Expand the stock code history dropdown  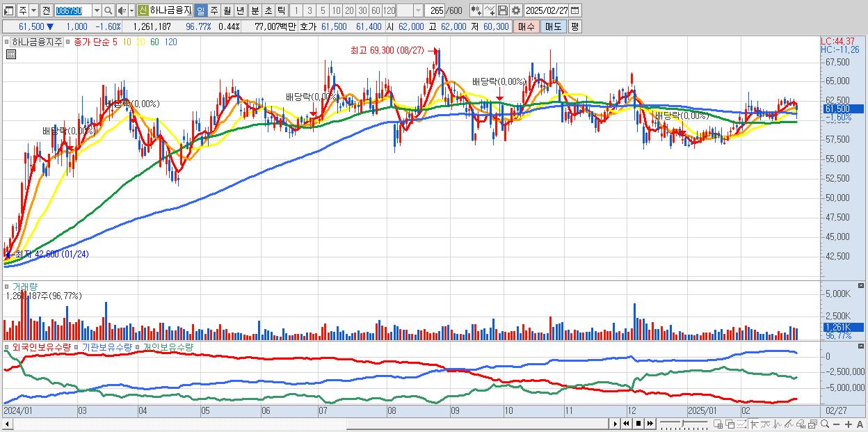tap(97, 10)
